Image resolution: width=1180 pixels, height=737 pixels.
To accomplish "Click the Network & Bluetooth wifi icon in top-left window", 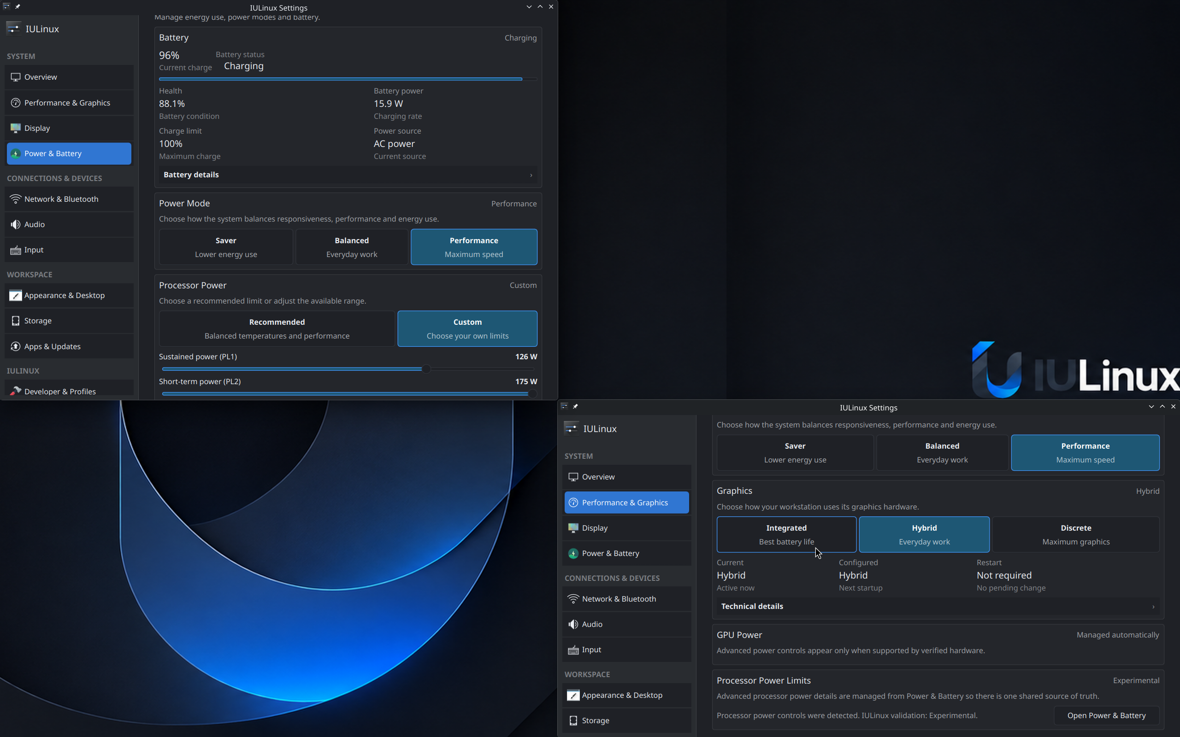I will coord(16,199).
